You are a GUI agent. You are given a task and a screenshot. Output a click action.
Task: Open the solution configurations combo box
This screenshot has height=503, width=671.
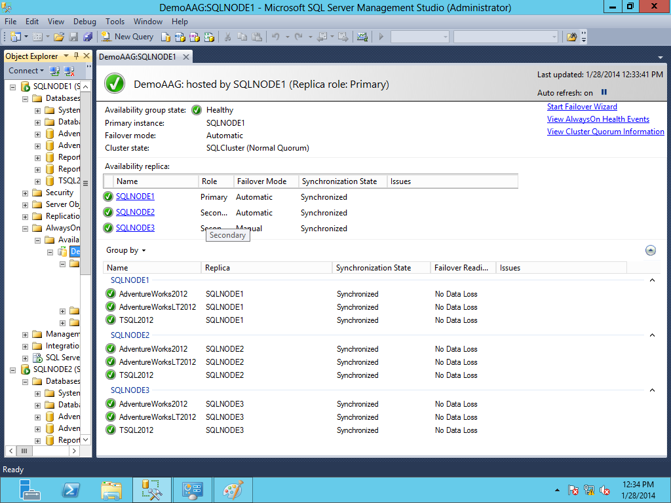tap(419, 37)
